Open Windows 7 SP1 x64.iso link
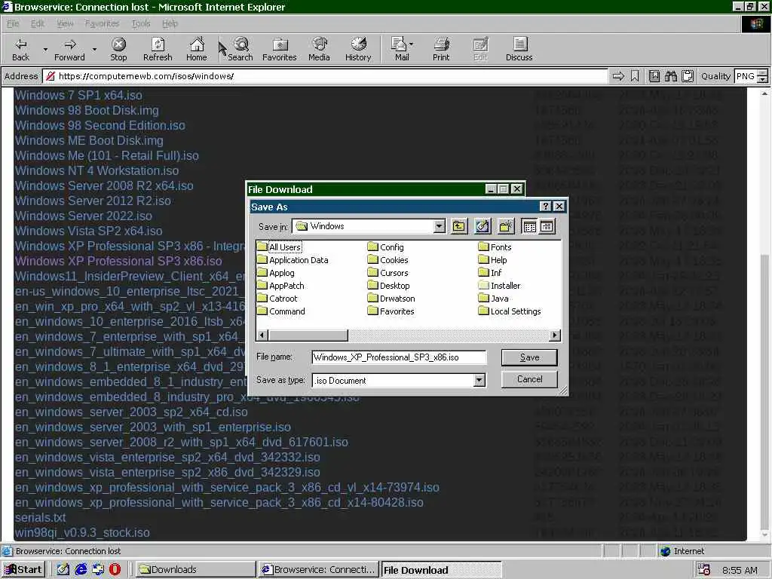 78,95
